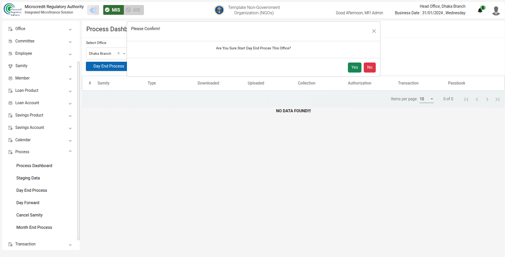This screenshot has height=257, width=505.
Task: Decline with the No button
Action: tap(370, 68)
